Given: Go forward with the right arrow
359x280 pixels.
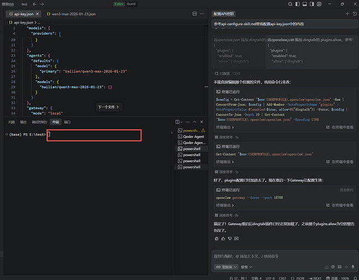Looking at the screenshot, I should click(x=42, y=4).
